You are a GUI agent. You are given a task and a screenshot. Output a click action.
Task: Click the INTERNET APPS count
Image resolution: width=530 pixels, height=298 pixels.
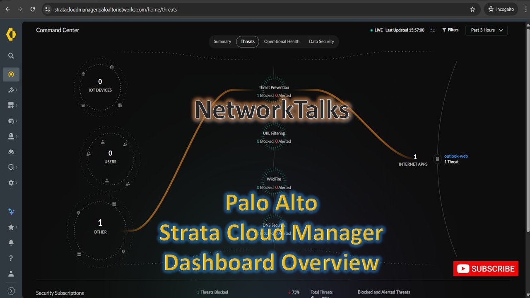(415, 157)
